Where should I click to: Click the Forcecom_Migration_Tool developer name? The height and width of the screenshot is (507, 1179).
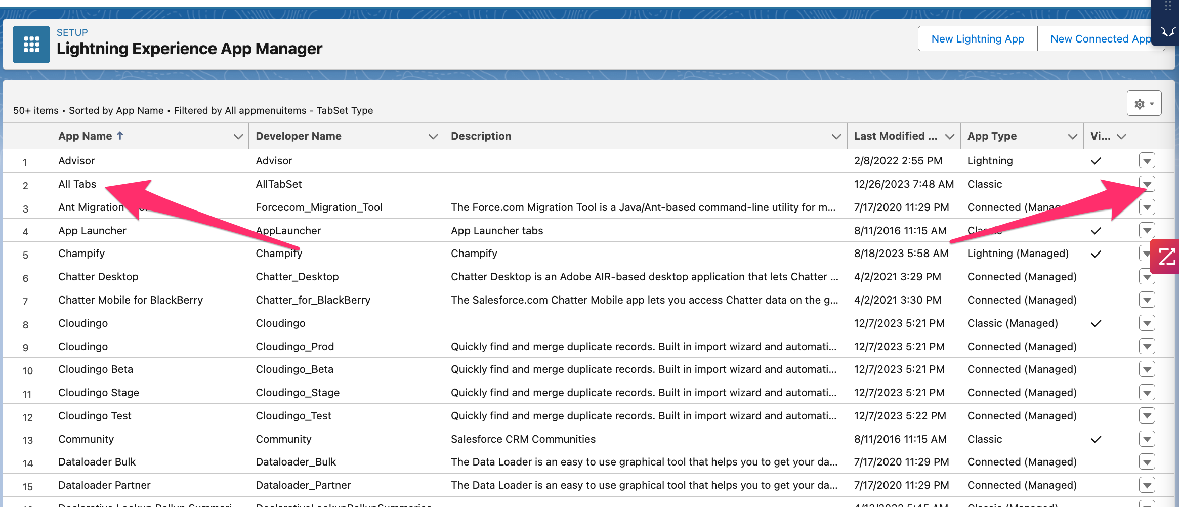click(x=319, y=207)
